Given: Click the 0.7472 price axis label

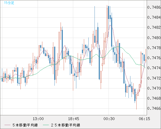Looking at the screenshot, I should (154, 78).
